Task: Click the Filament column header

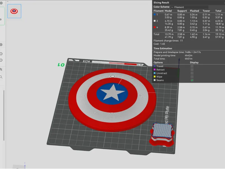Action: tap(159, 11)
